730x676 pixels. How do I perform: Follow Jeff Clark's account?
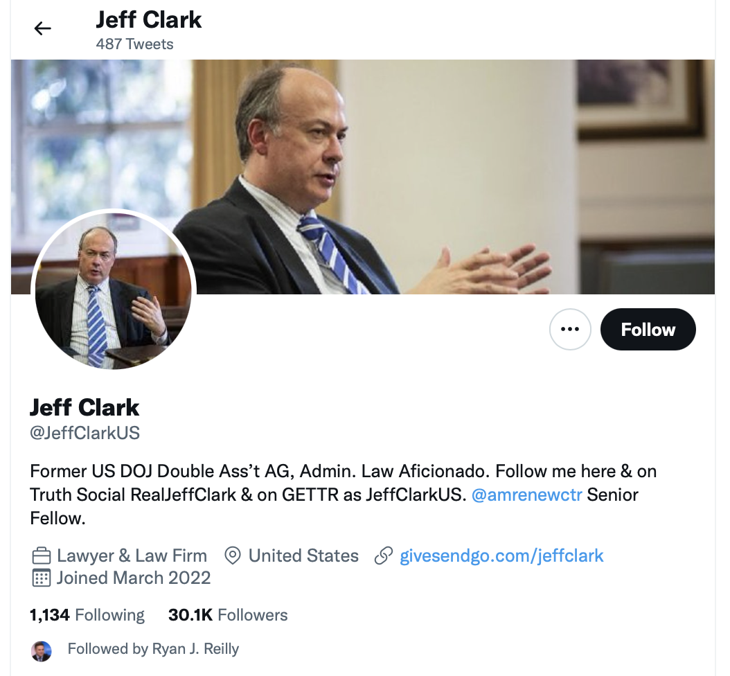coord(648,329)
